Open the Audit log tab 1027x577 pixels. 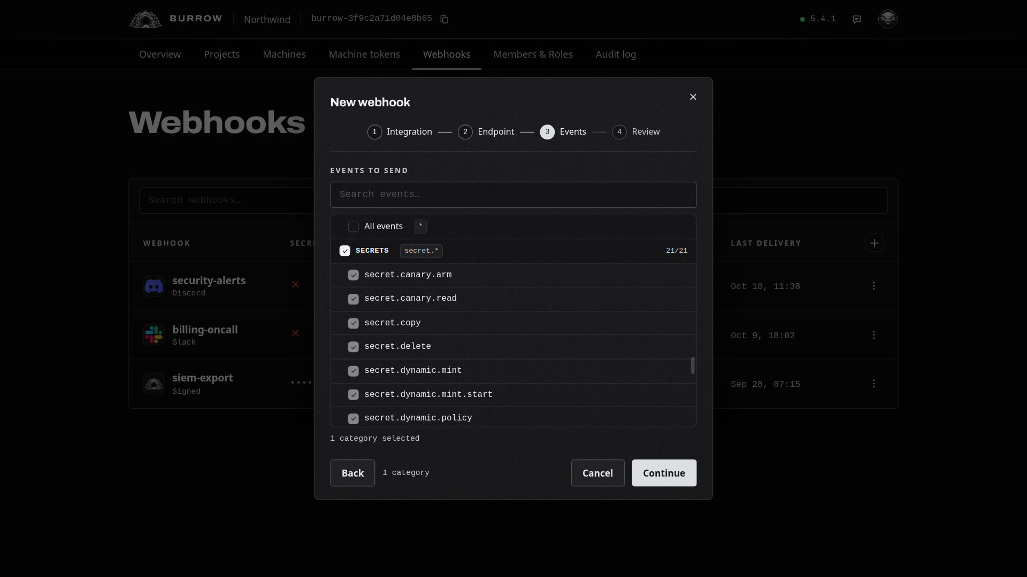[616, 54]
